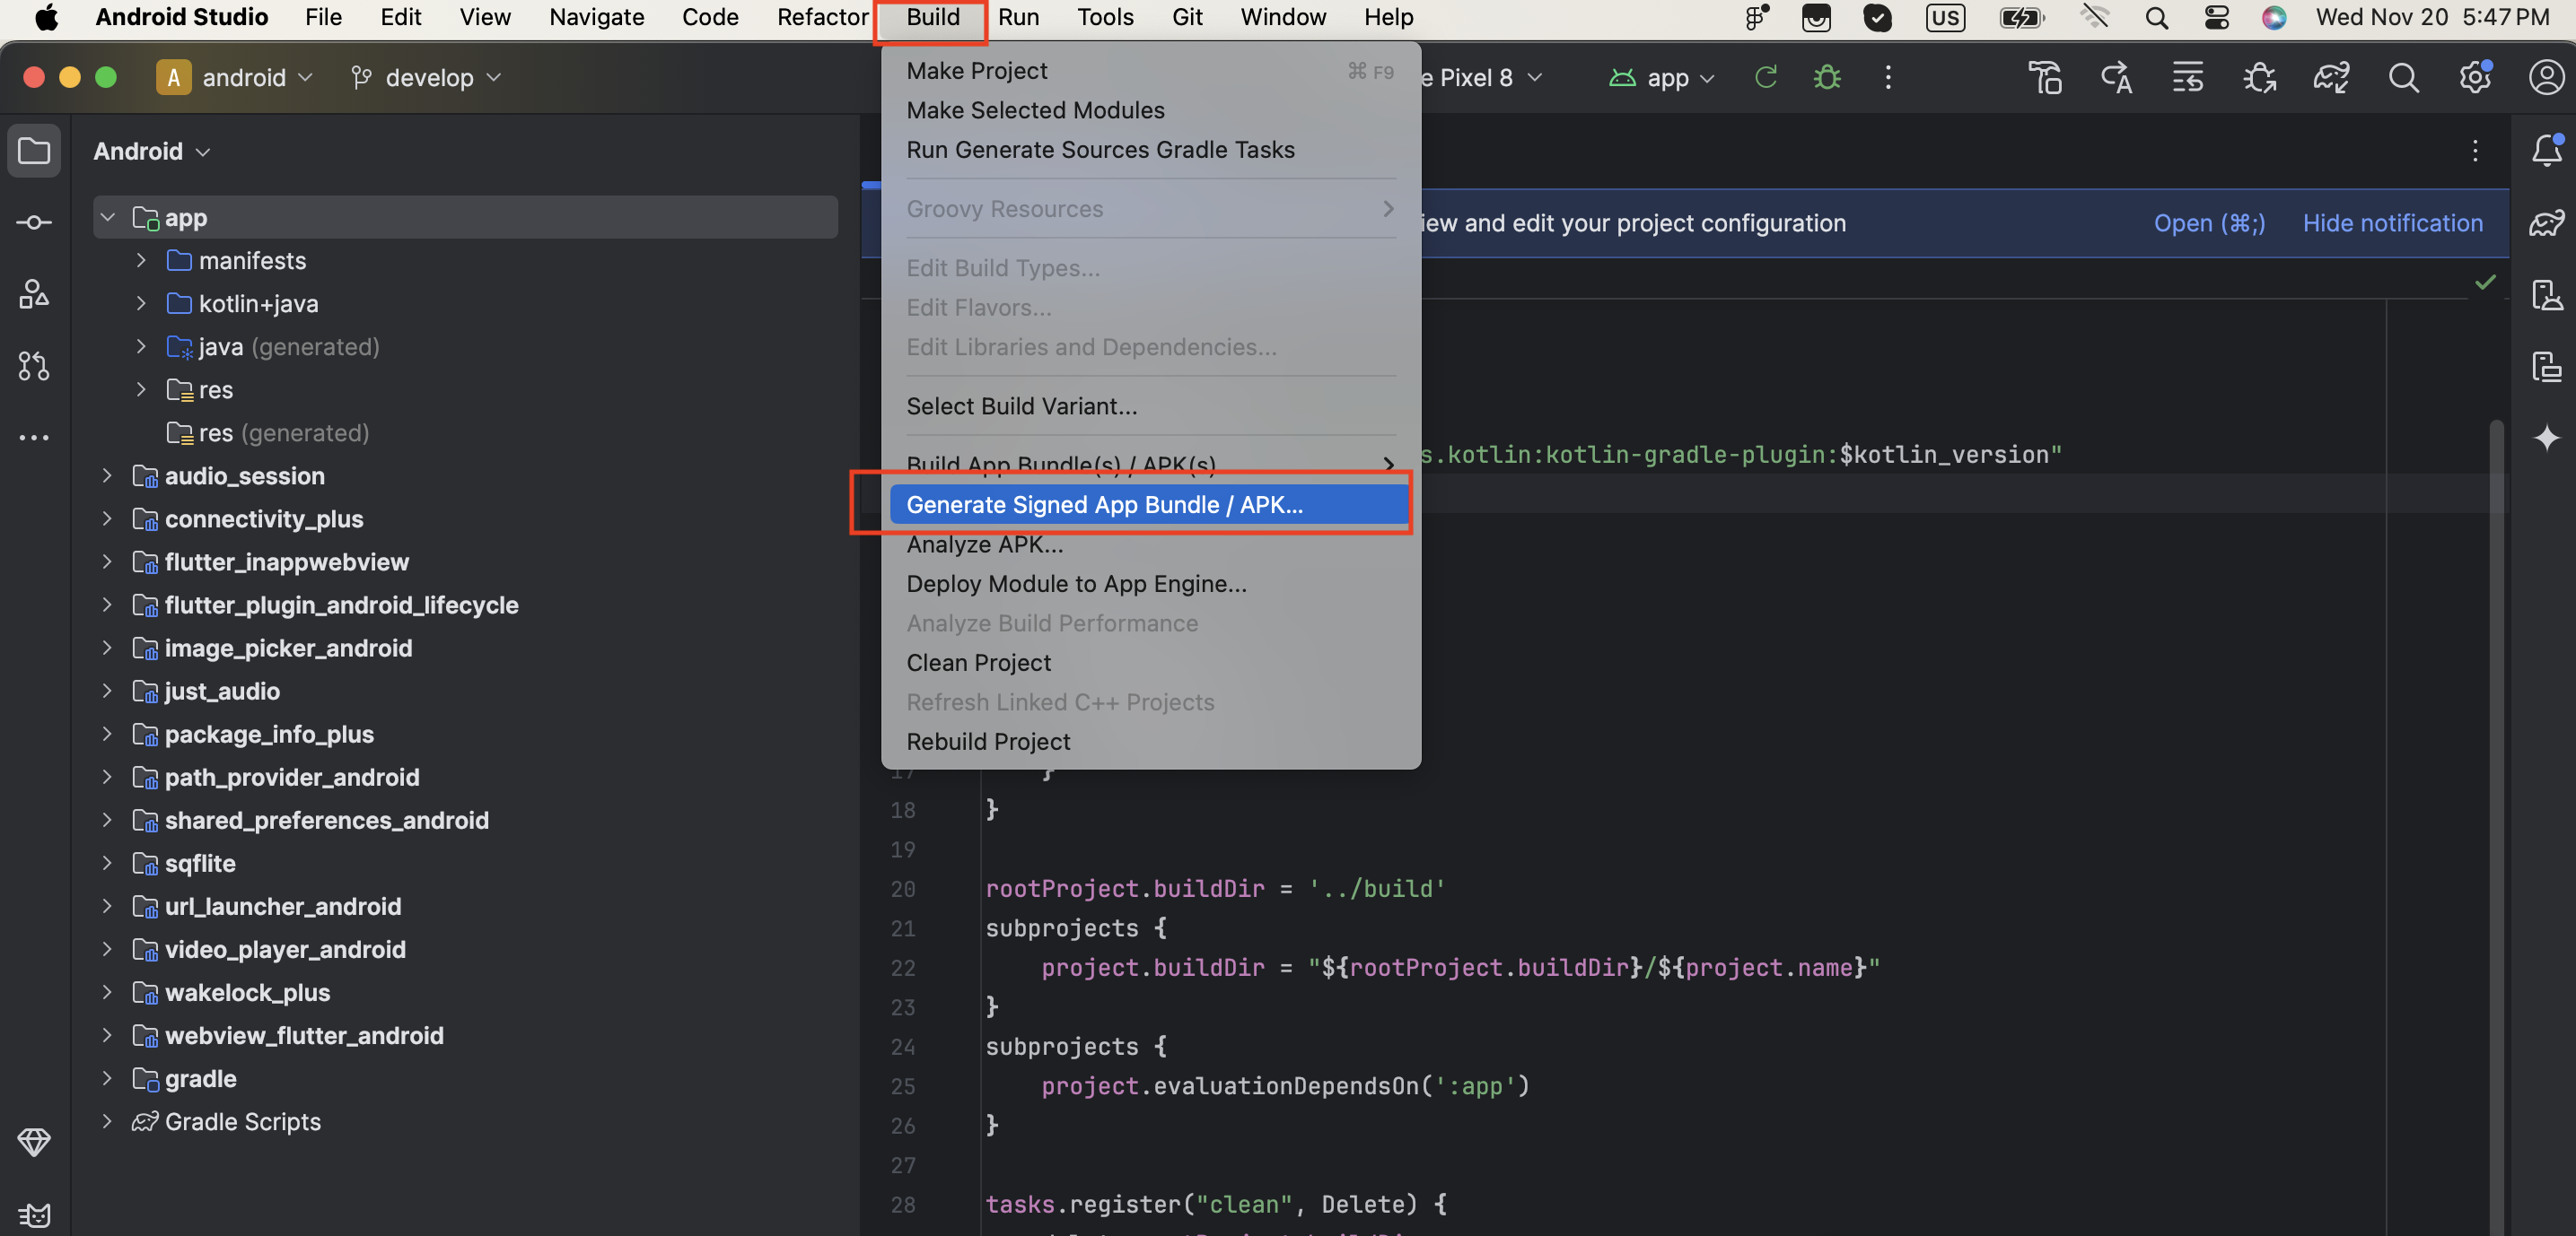Open macOS Control Center icon

point(2216,17)
